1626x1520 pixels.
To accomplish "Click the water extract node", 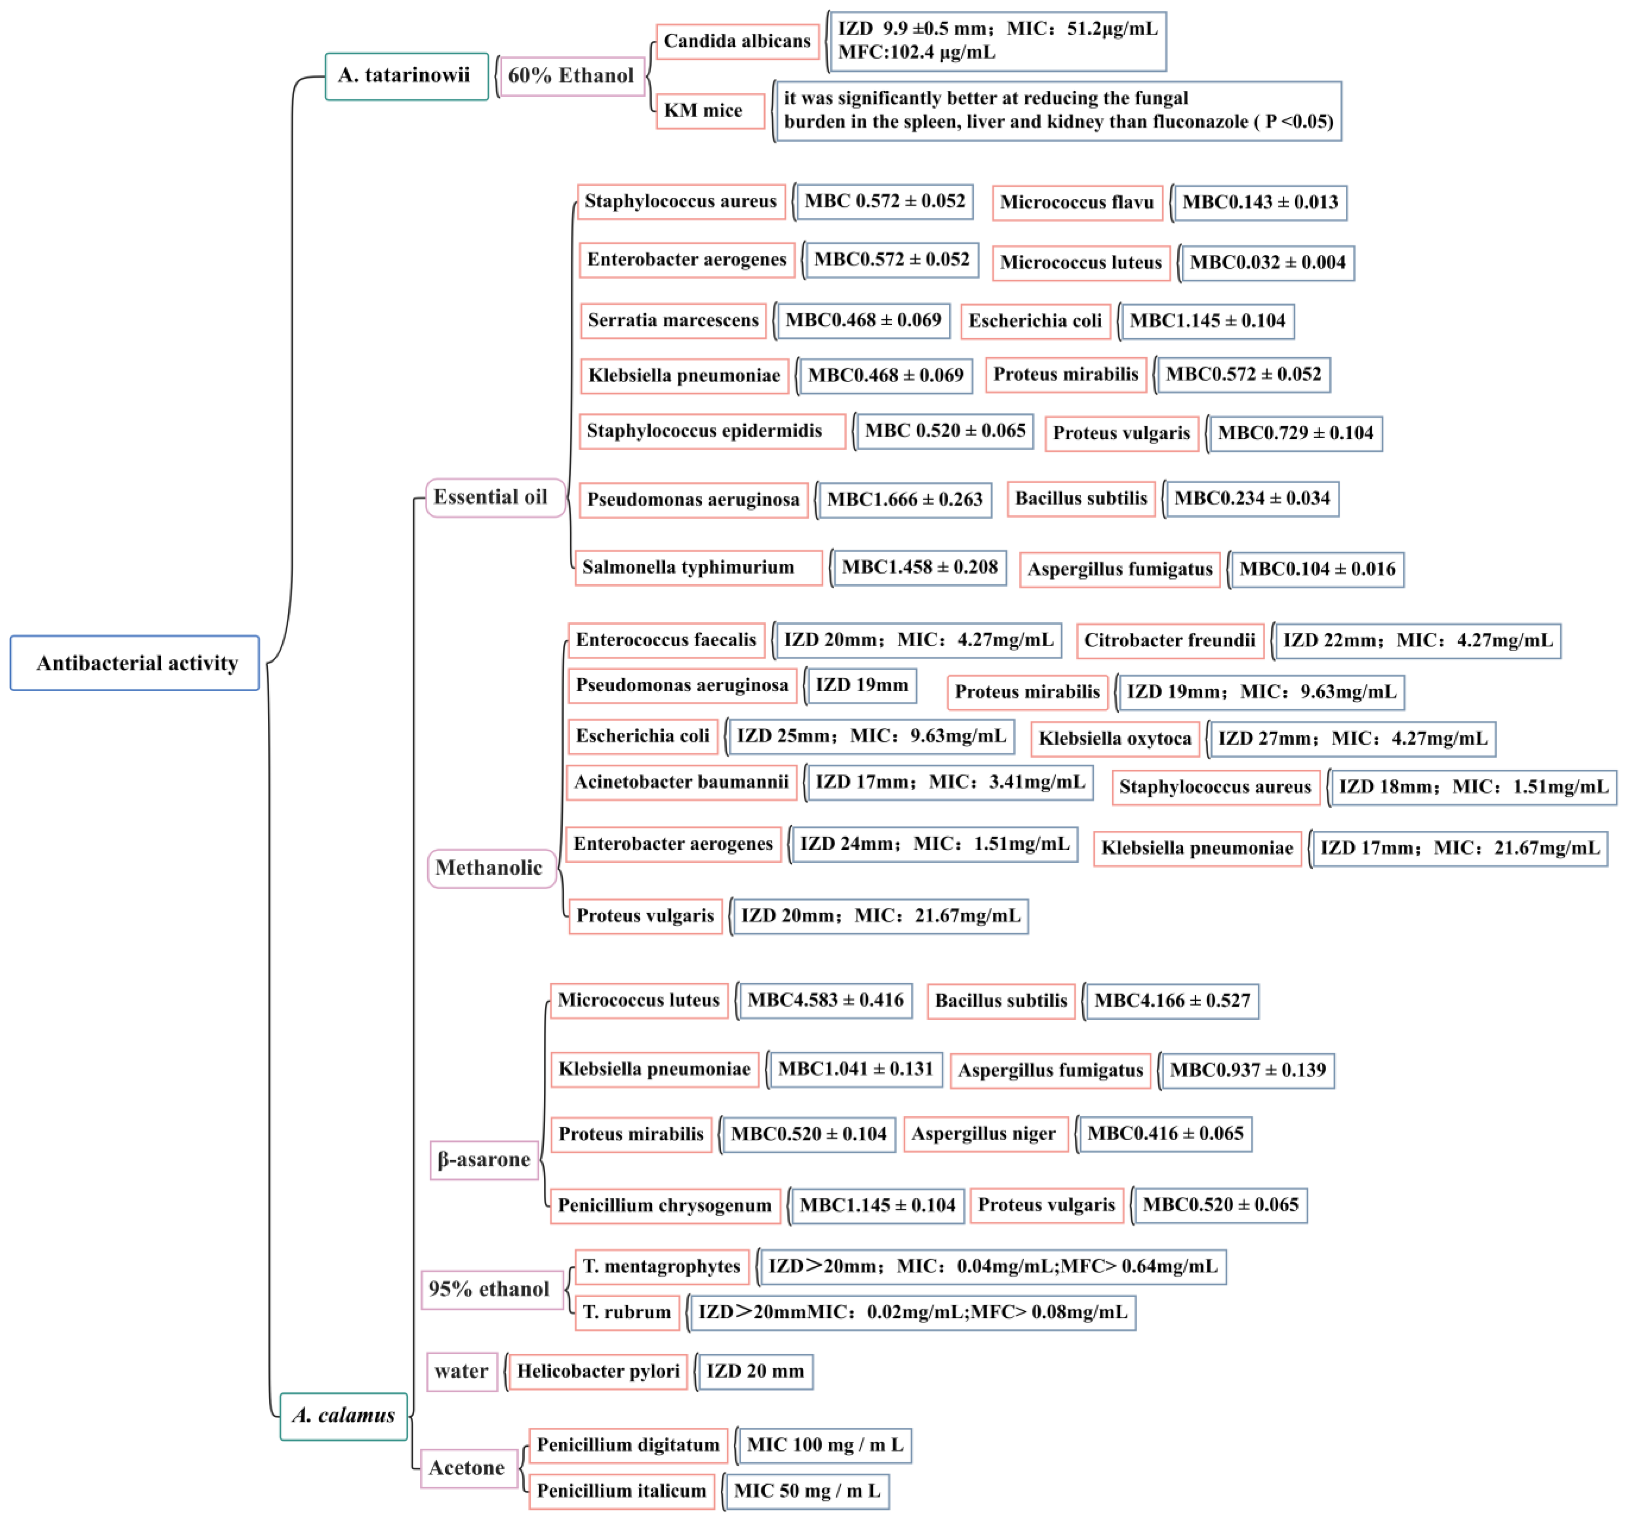I will [462, 1371].
